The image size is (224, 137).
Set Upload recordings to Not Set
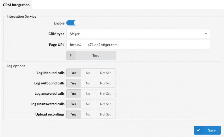105,114
